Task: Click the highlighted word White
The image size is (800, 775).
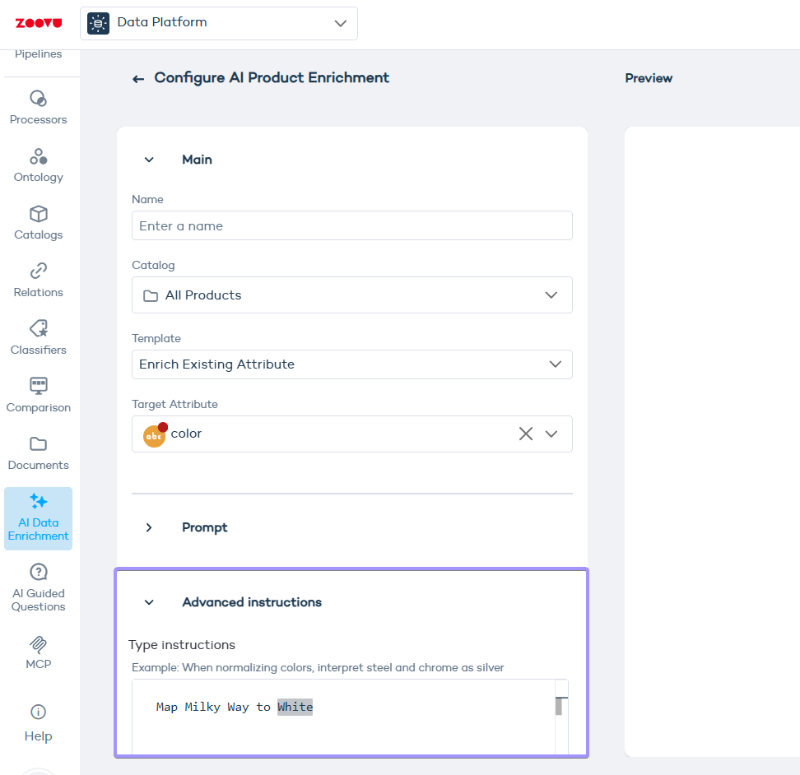Action: pyautogui.click(x=295, y=707)
